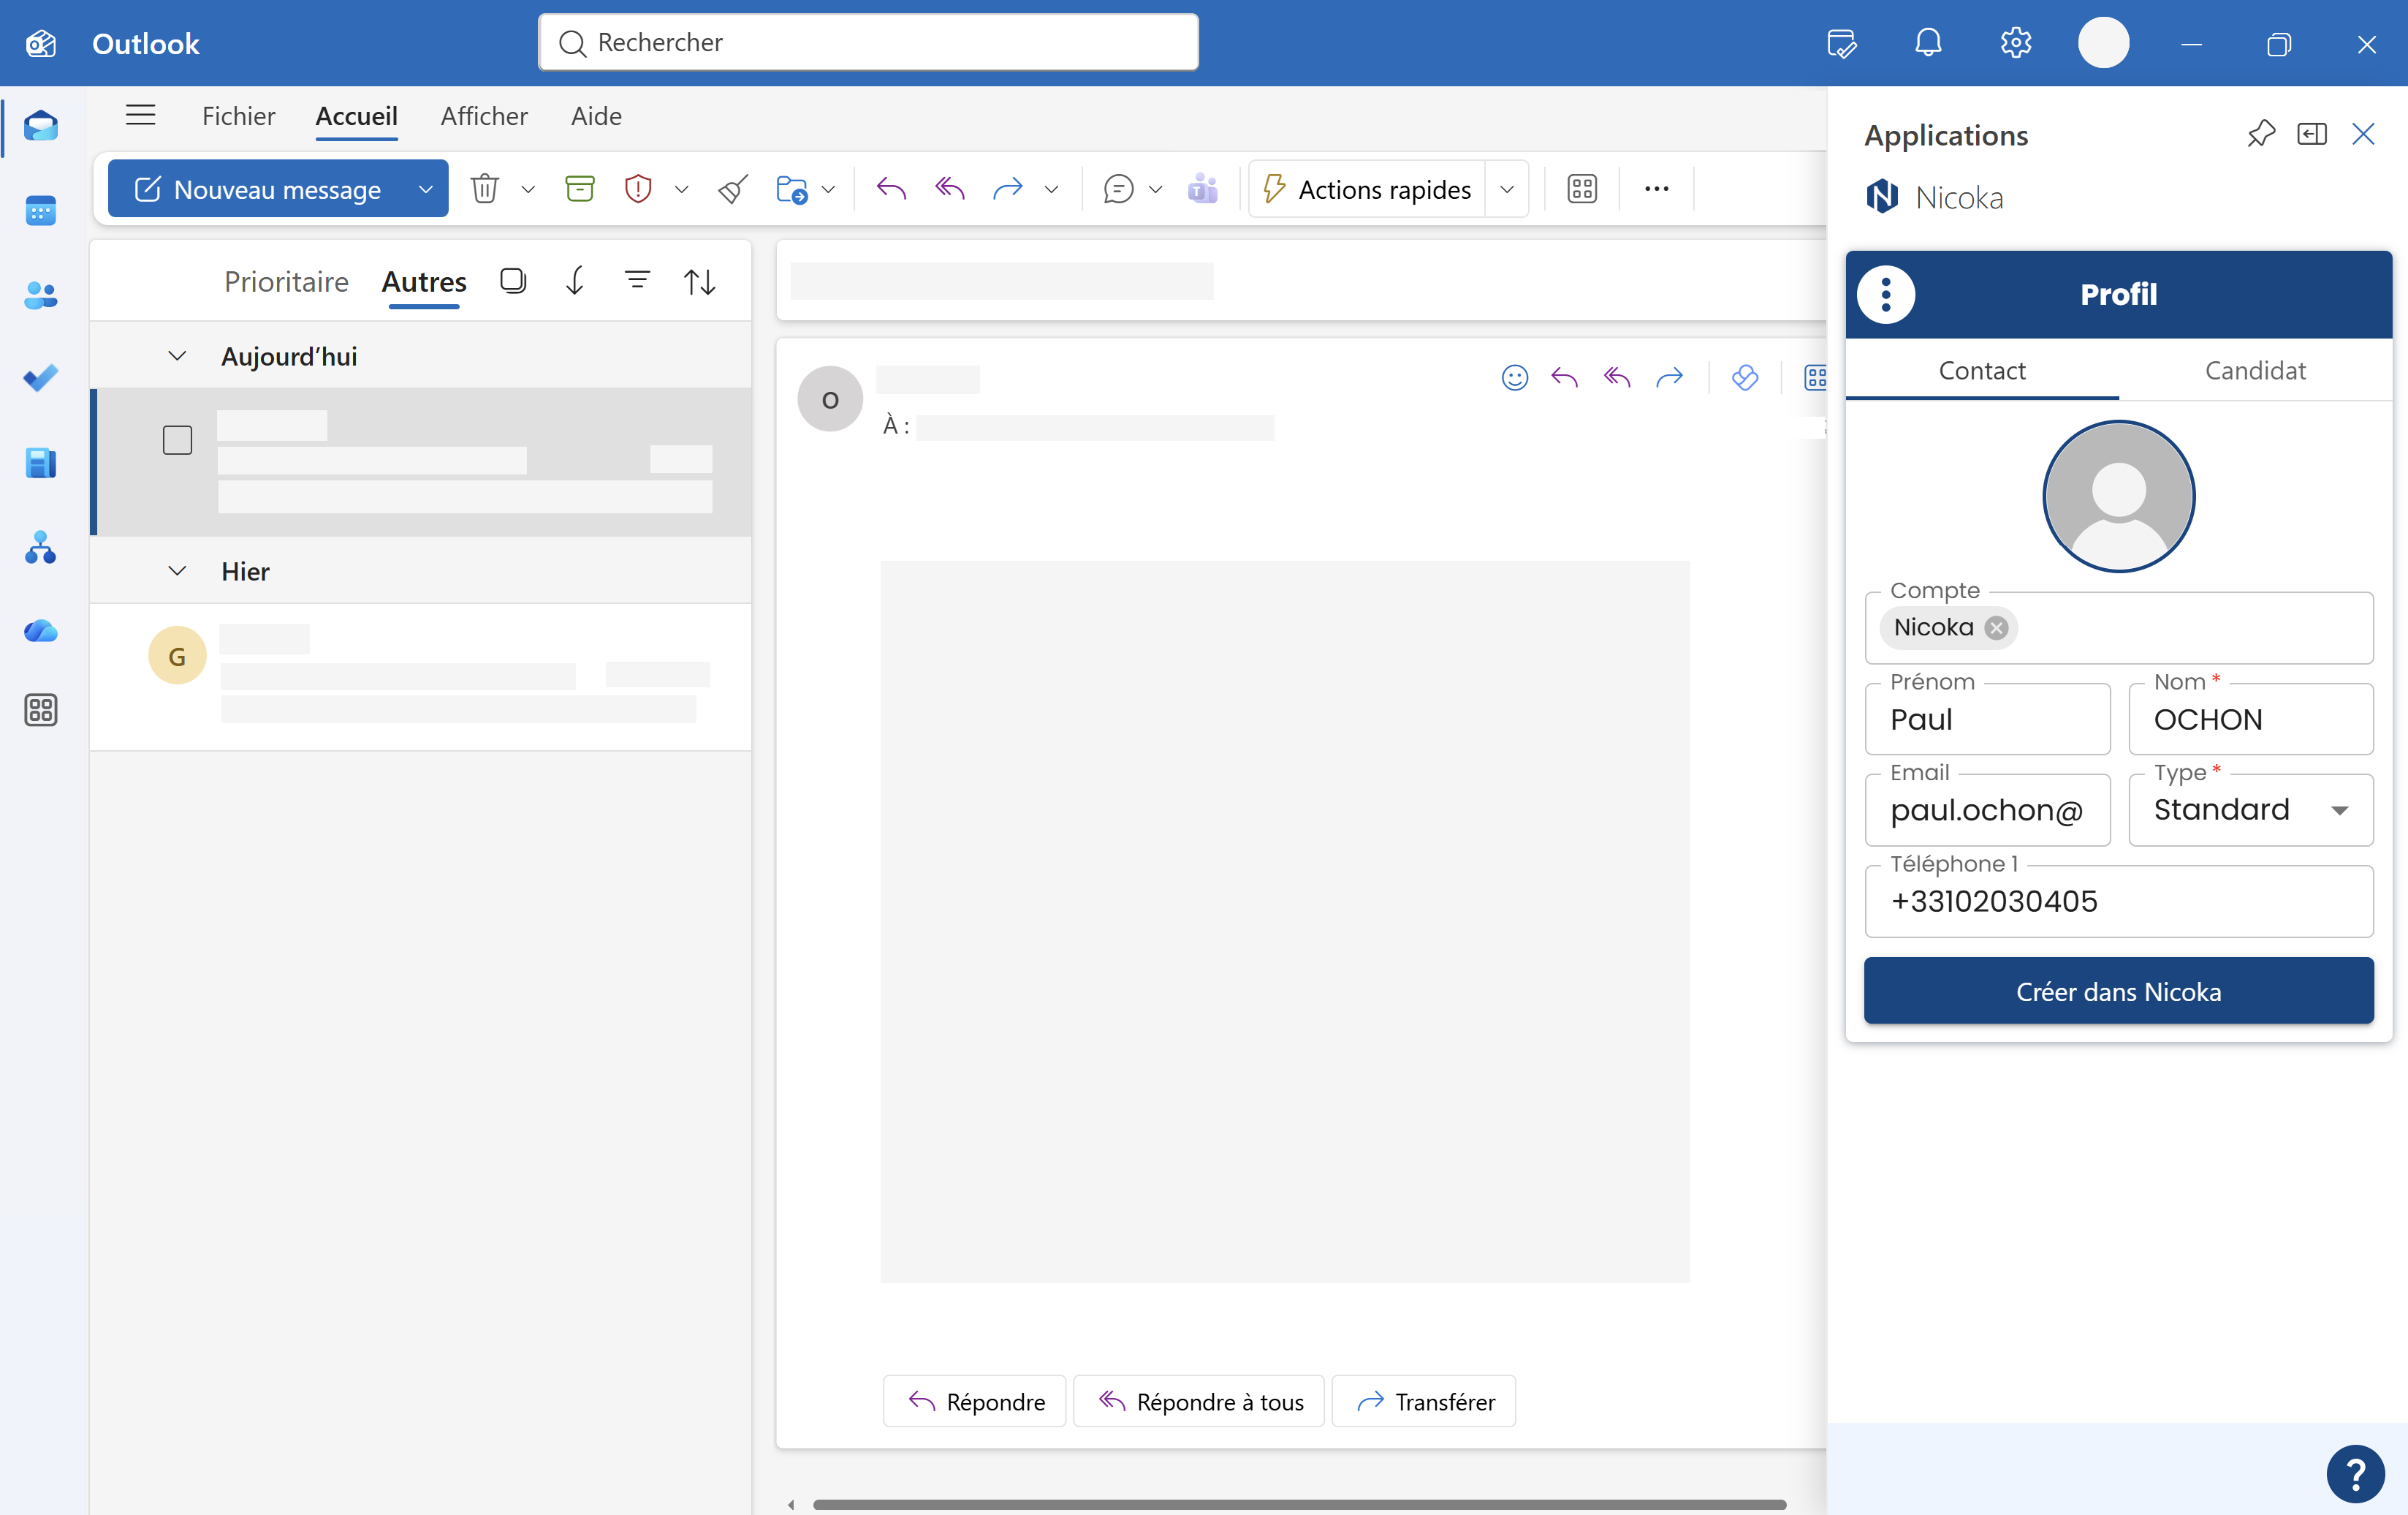Viewport: 2408px width, 1515px height.
Task: Open the My Day icon in title bar
Action: click(1841, 43)
